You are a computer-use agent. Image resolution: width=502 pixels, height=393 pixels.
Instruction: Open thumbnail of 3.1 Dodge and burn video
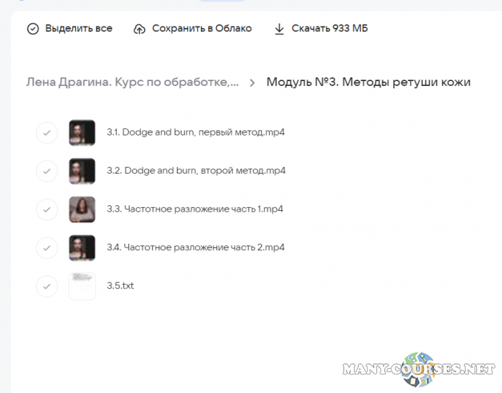[82, 133]
